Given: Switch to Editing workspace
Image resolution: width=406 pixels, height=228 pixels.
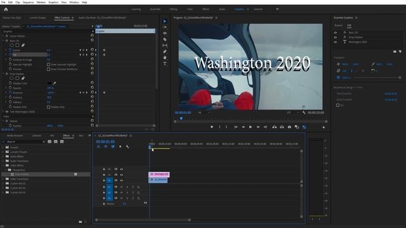Looking at the screenshot, I should click(173, 9).
